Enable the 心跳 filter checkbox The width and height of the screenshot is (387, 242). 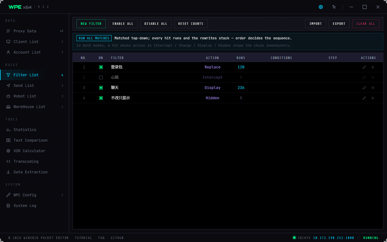pyautogui.click(x=101, y=77)
